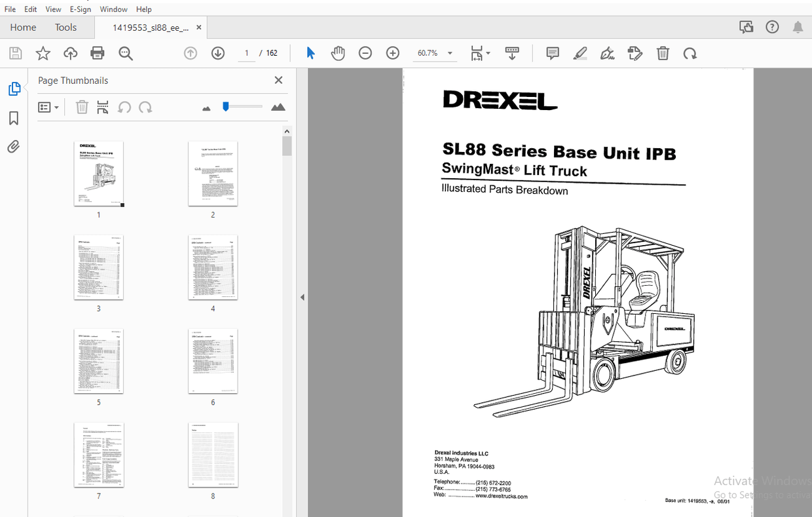Open the Attachments panel
This screenshot has height=517, width=812.
click(14, 146)
